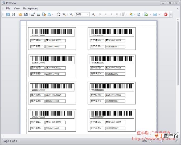Open the toolbar options arrow after Close Preview
The width and height of the screenshot is (181, 145).
(x=171, y=14)
